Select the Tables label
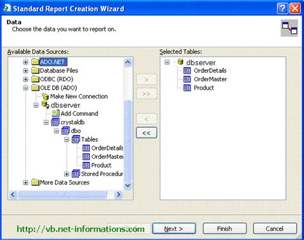The width and height of the screenshot is (304, 240). click(x=90, y=140)
